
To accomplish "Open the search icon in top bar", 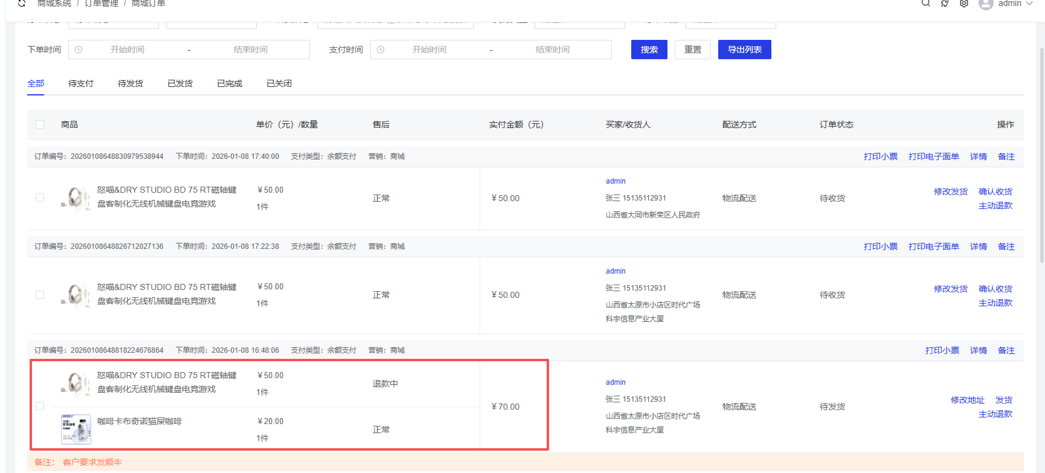I will point(925,4).
